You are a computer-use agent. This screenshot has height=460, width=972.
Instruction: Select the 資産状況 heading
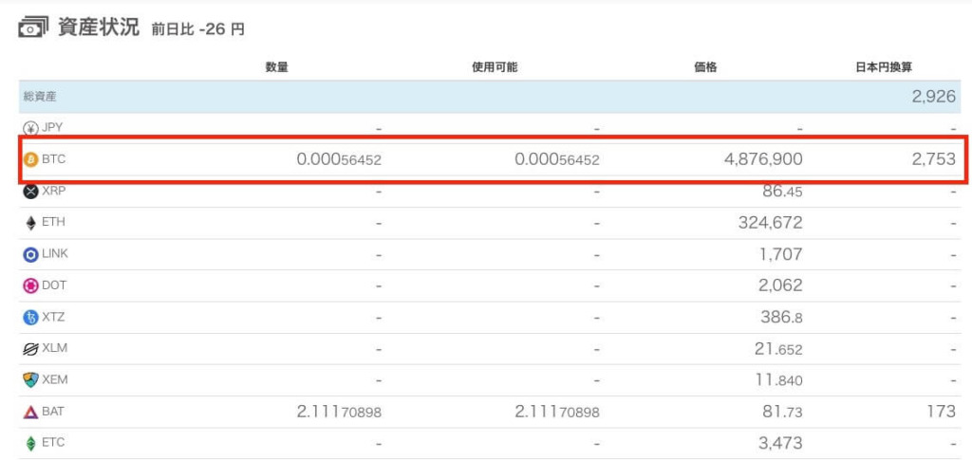click(x=99, y=28)
